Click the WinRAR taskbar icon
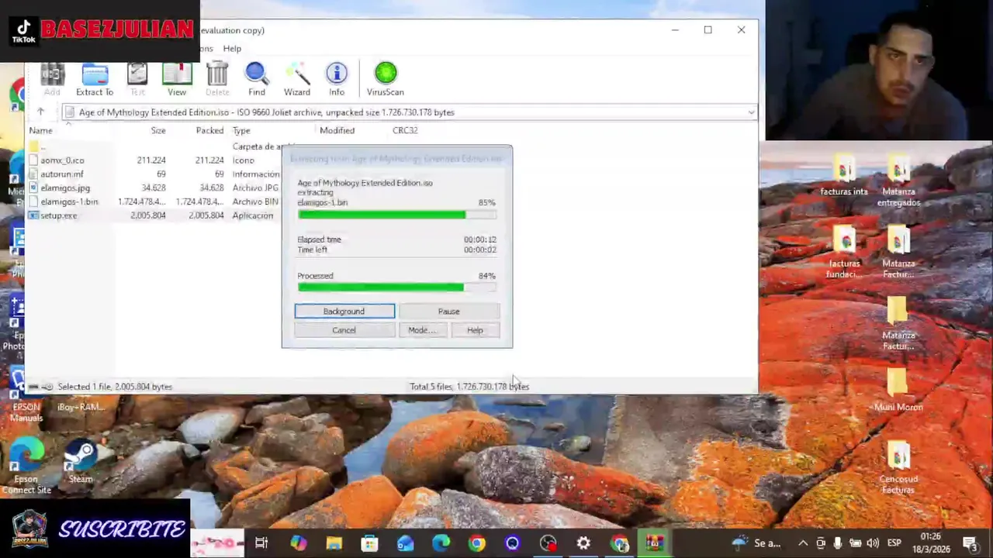Image resolution: width=993 pixels, height=558 pixels. pos(655,543)
